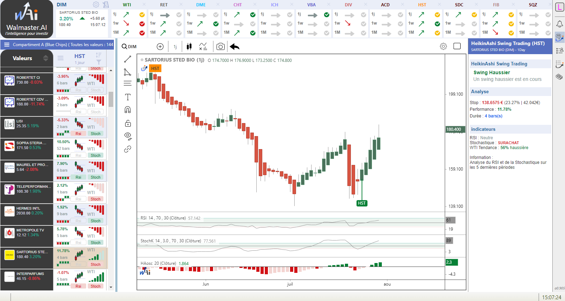
Task: Toggle the lock drawings padlock
Action: pos(128,123)
